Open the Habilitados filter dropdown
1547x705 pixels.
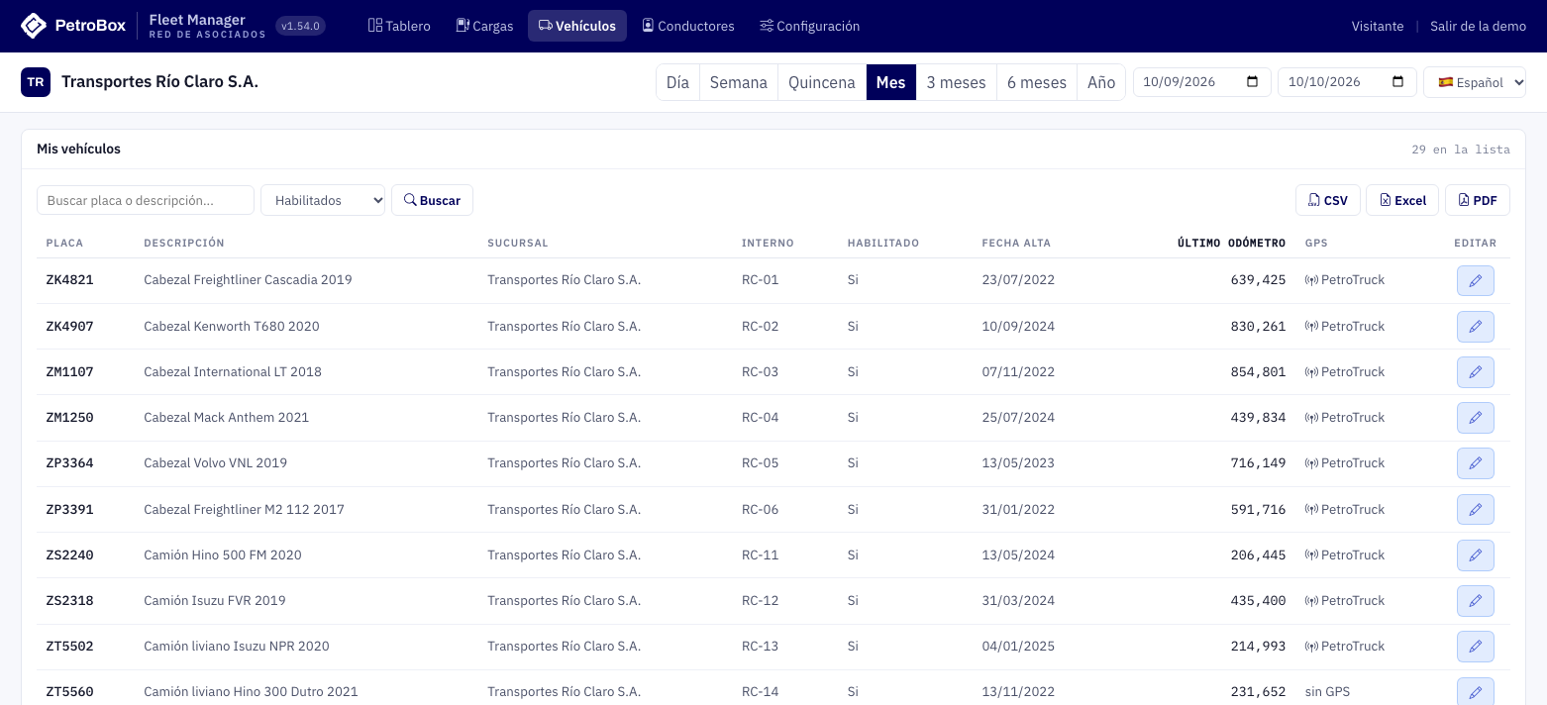point(323,200)
